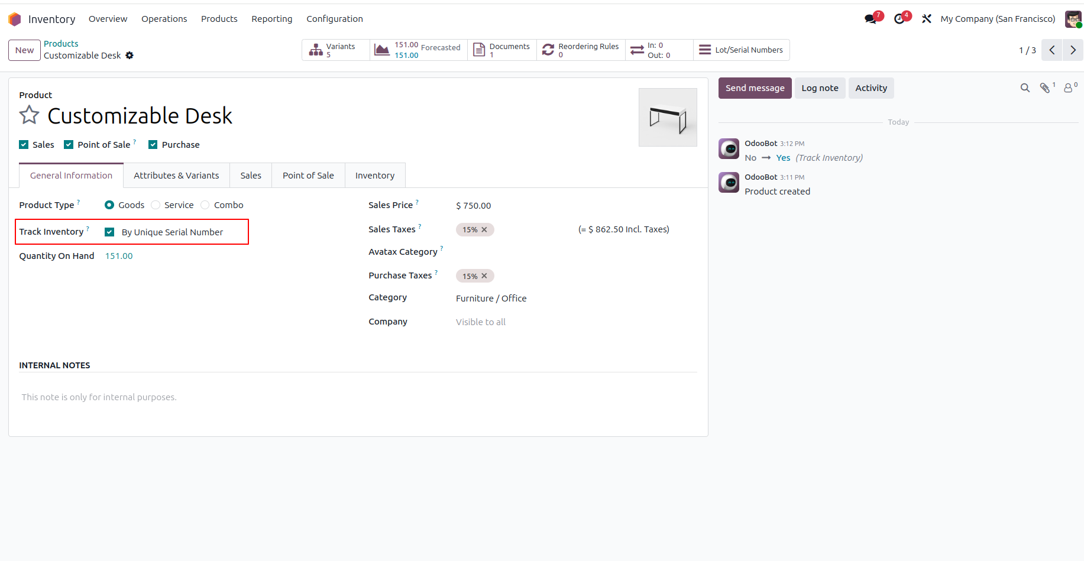This screenshot has height=561, width=1084.
Task: Edit the Customizable Desk product name field
Action: point(140,116)
